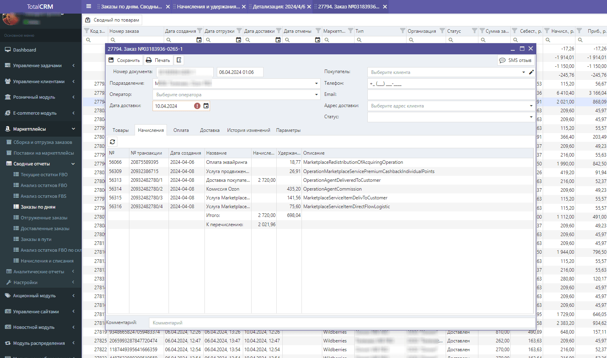Click the hamburger menu icon in the header

pos(88,6)
